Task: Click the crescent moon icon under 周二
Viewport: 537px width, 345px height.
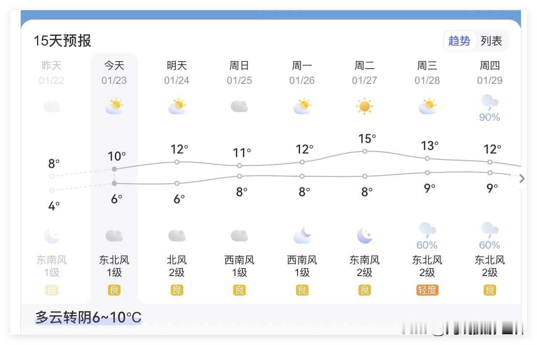Action: 364,235
